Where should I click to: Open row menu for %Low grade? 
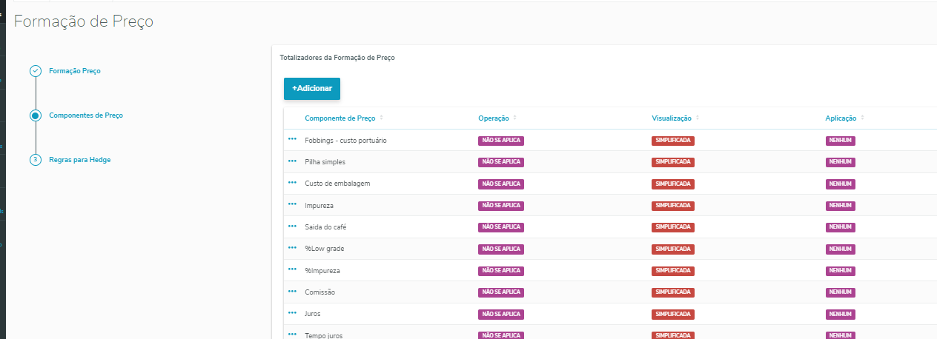click(292, 247)
